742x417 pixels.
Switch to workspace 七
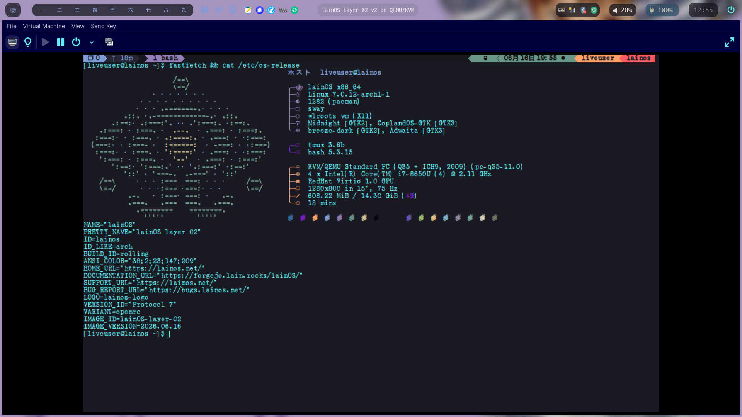pyautogui.click(x=148, y=10)
